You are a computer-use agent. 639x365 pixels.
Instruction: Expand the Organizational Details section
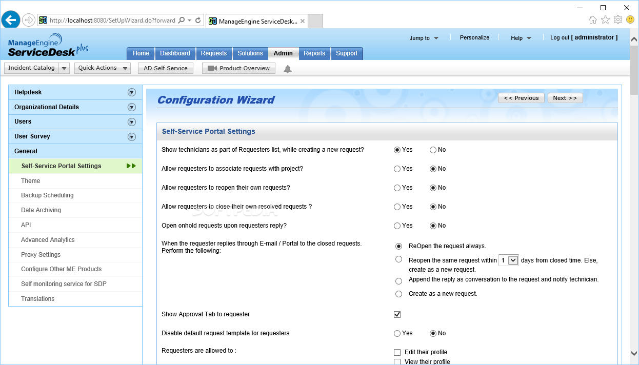(132, 107)
